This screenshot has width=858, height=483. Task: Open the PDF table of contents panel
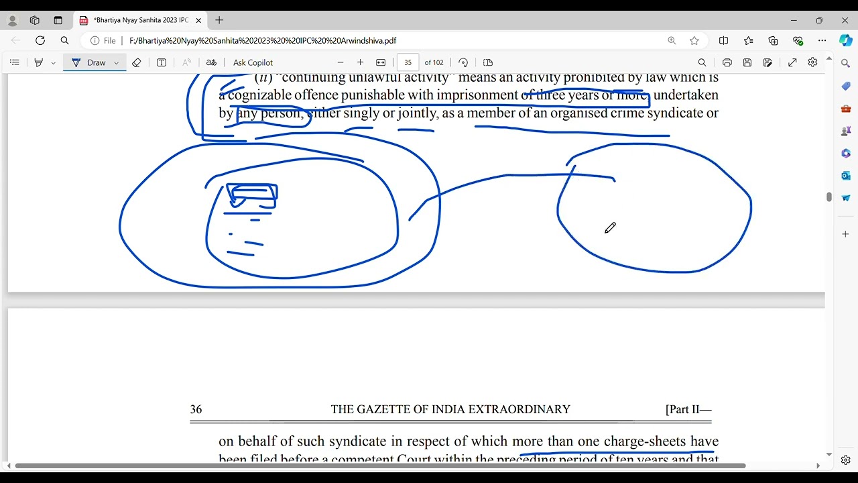[x=14, y=62]
